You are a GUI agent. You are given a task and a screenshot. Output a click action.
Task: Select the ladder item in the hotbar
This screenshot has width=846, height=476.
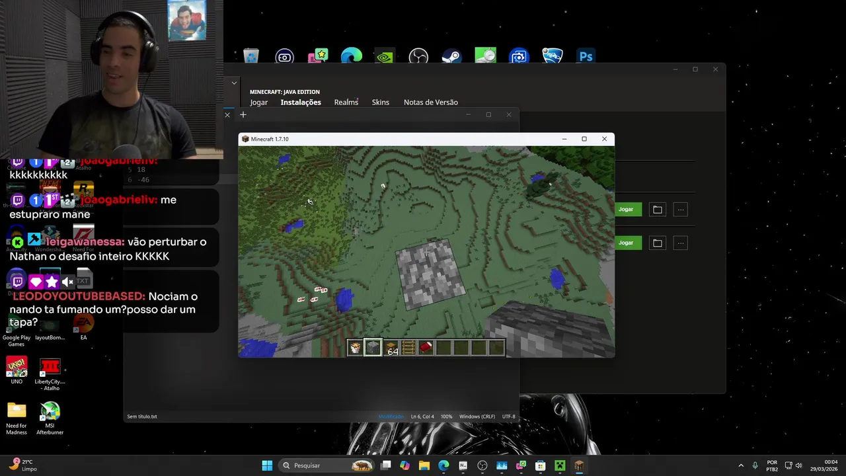pos(408,348)
